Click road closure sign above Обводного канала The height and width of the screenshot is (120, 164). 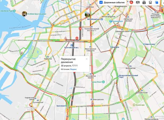[77, 38]
